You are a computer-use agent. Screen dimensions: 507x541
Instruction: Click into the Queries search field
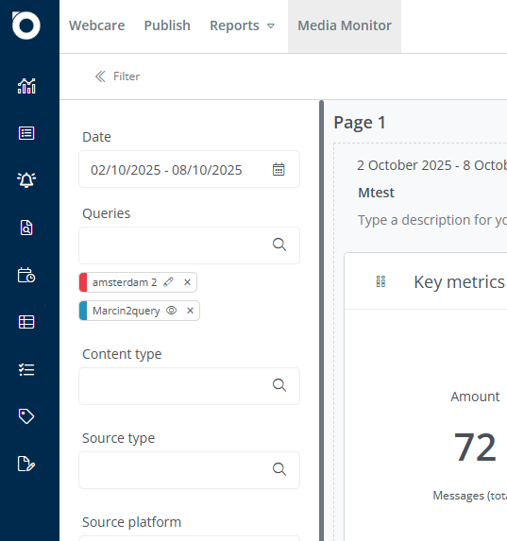pyautogui.click(x=189, y=245)
